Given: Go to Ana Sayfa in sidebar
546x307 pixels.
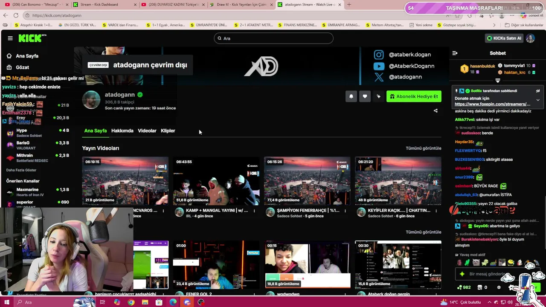Looking at the screenshot, I should [x=22, y=56].
